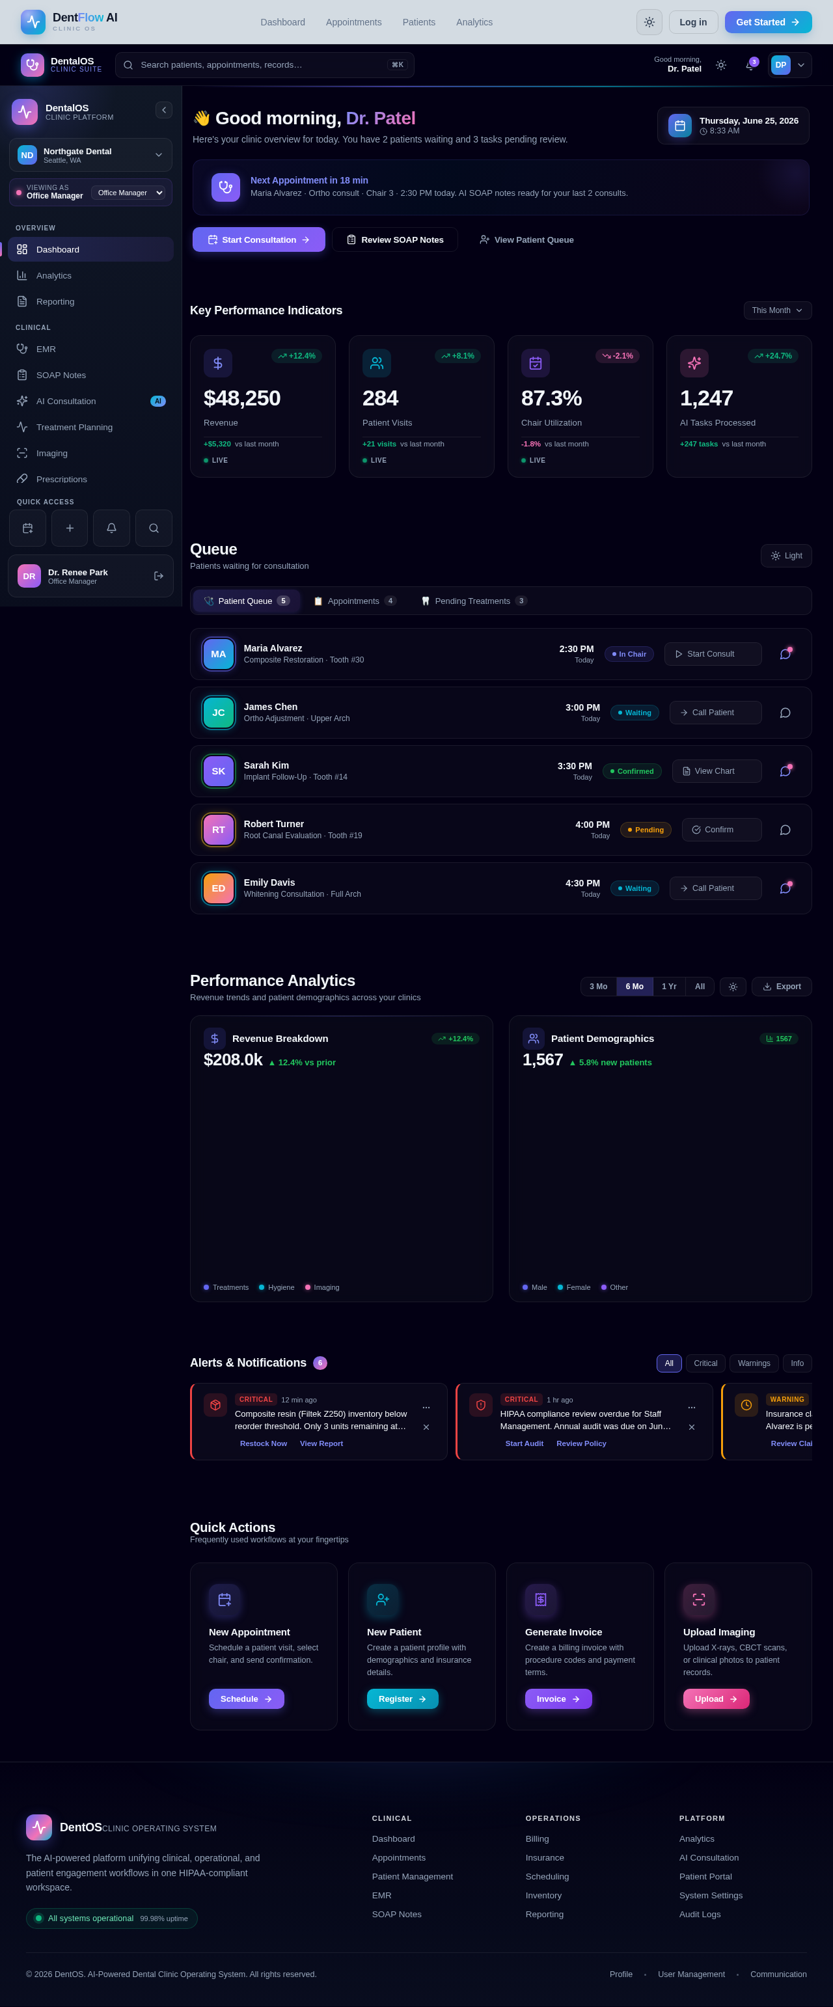Filter alerts to Info

click(x=797, y=1363)
